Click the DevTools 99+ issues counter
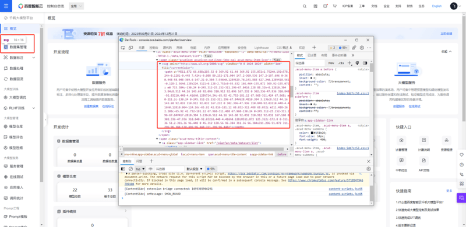 344,48
